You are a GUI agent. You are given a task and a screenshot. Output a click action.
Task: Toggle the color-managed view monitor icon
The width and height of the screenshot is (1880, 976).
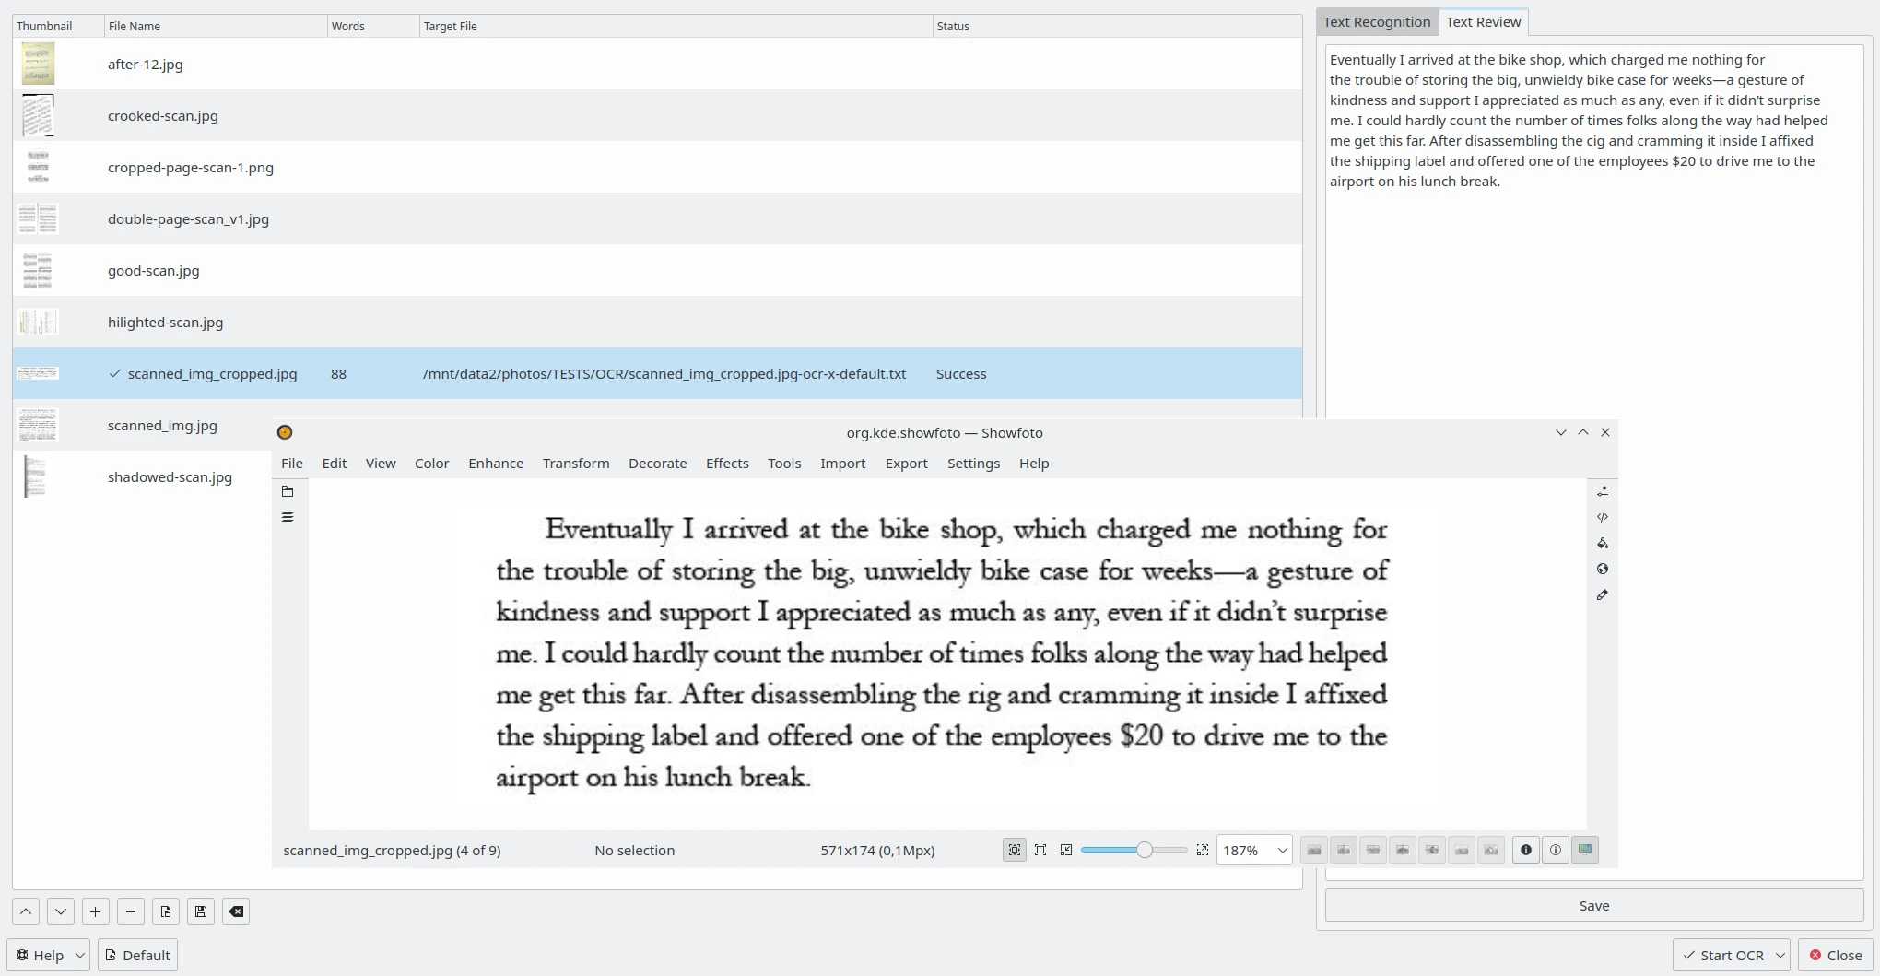pos(1585,850)
